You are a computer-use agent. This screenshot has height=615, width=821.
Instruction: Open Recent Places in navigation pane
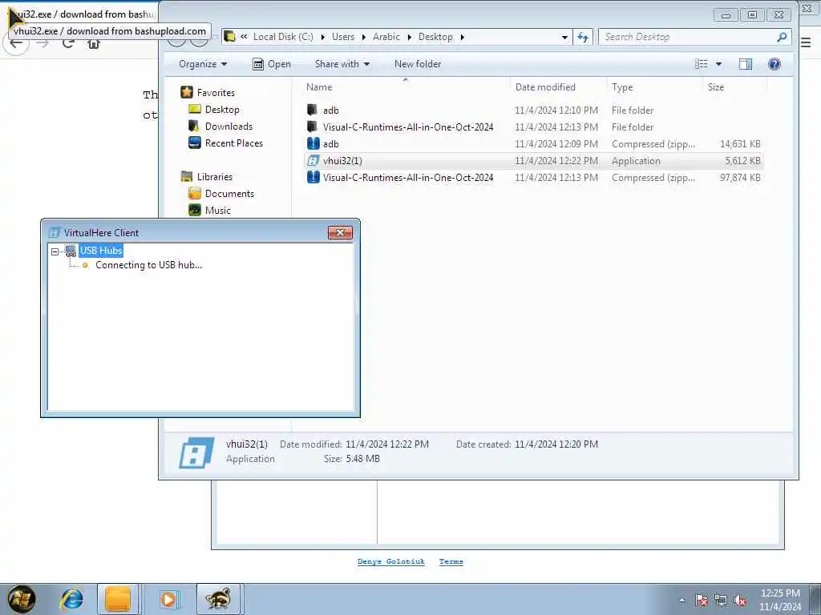233,143
